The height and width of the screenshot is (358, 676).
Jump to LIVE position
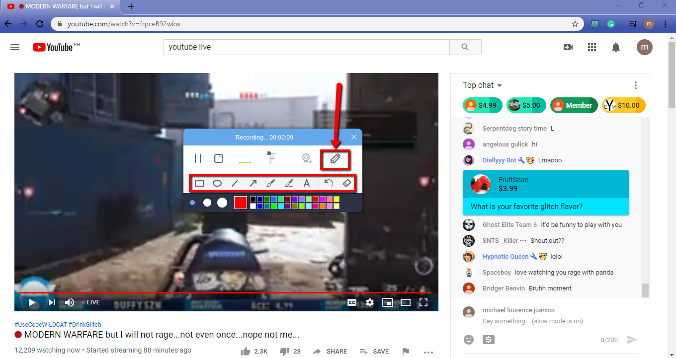coord(93,302)
